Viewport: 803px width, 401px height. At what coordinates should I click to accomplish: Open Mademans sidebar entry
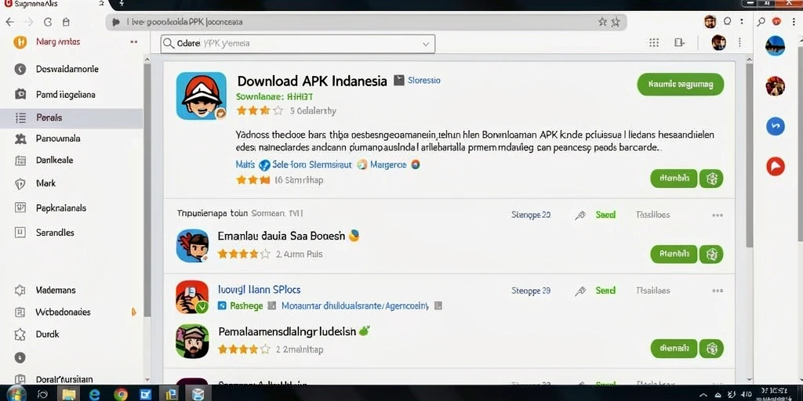point(56,290)
